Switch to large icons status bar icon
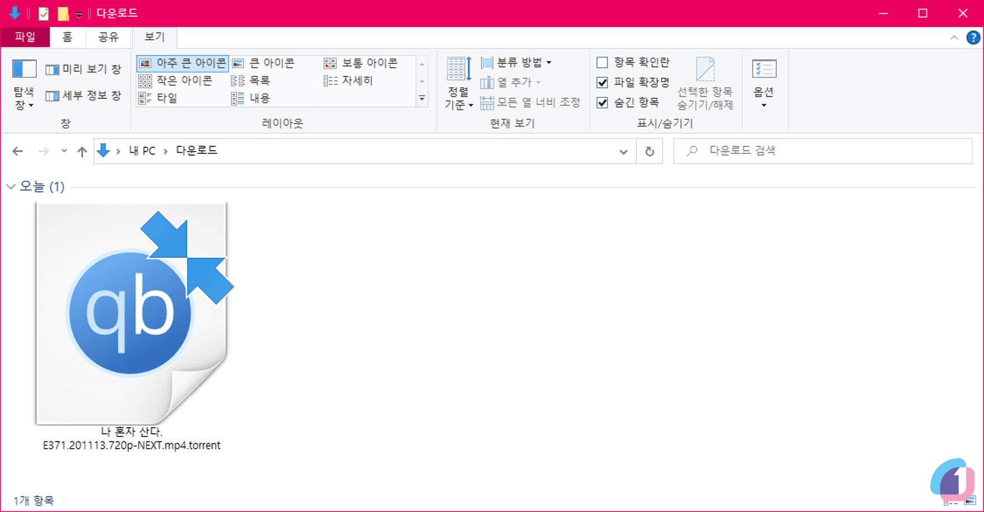The height and width of the screenshot is (512, 984). 970,502
